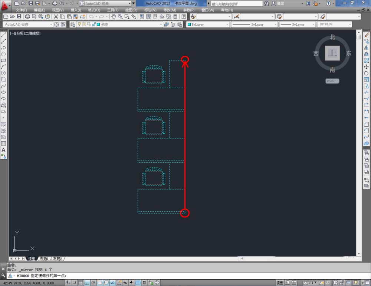Open the ByLayer color dropdown
The width and height of the screenshot is (371, 286).
[208, 25]
